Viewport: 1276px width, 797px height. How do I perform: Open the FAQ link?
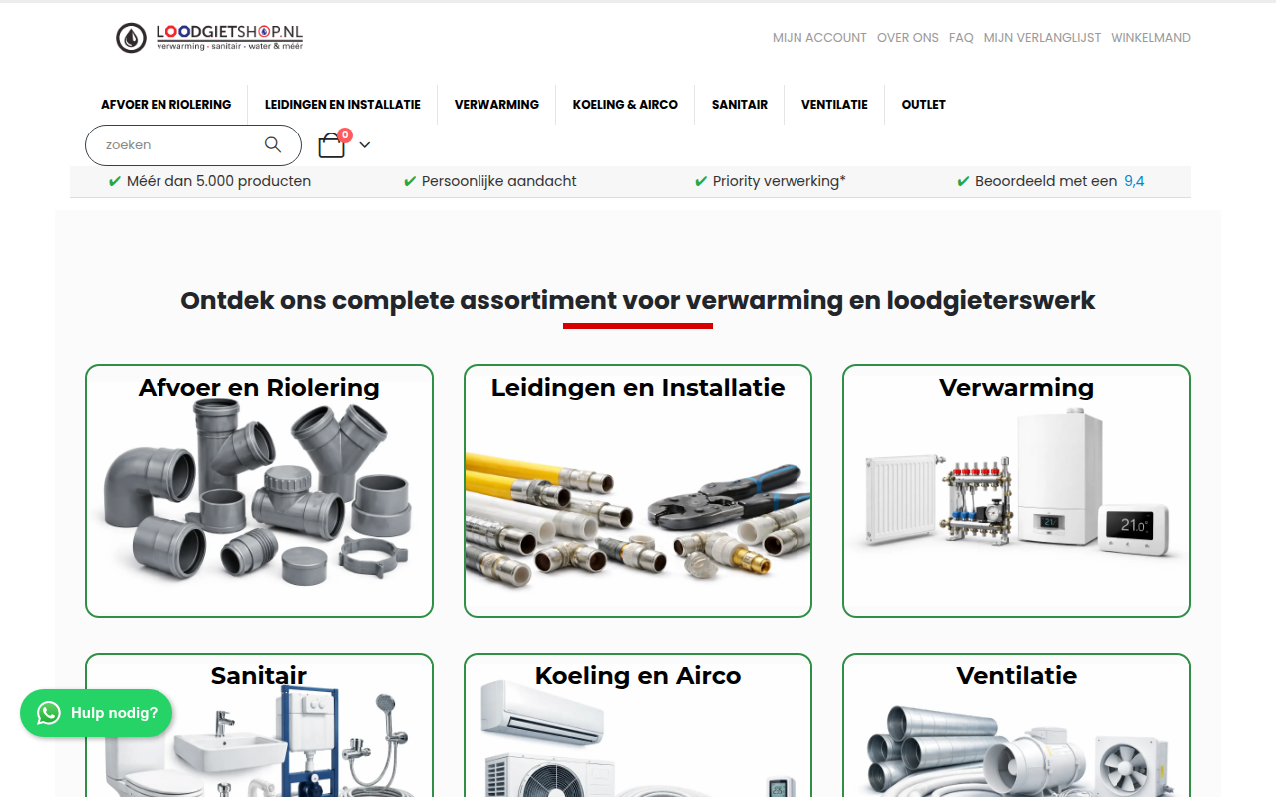(x=961, y=38)
